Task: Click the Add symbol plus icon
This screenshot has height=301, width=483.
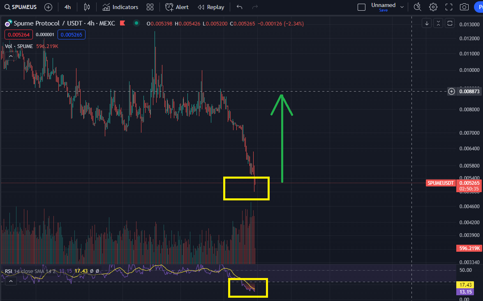Action: tap(48, 7)
